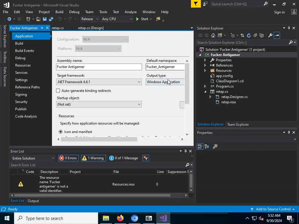The height and width of the screenshot is (224, 299).
Task: Click the Property Pages wrench in Properties panel
Action: (x=215, y=146)
